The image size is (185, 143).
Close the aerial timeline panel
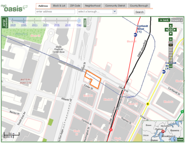pos(85,23)
